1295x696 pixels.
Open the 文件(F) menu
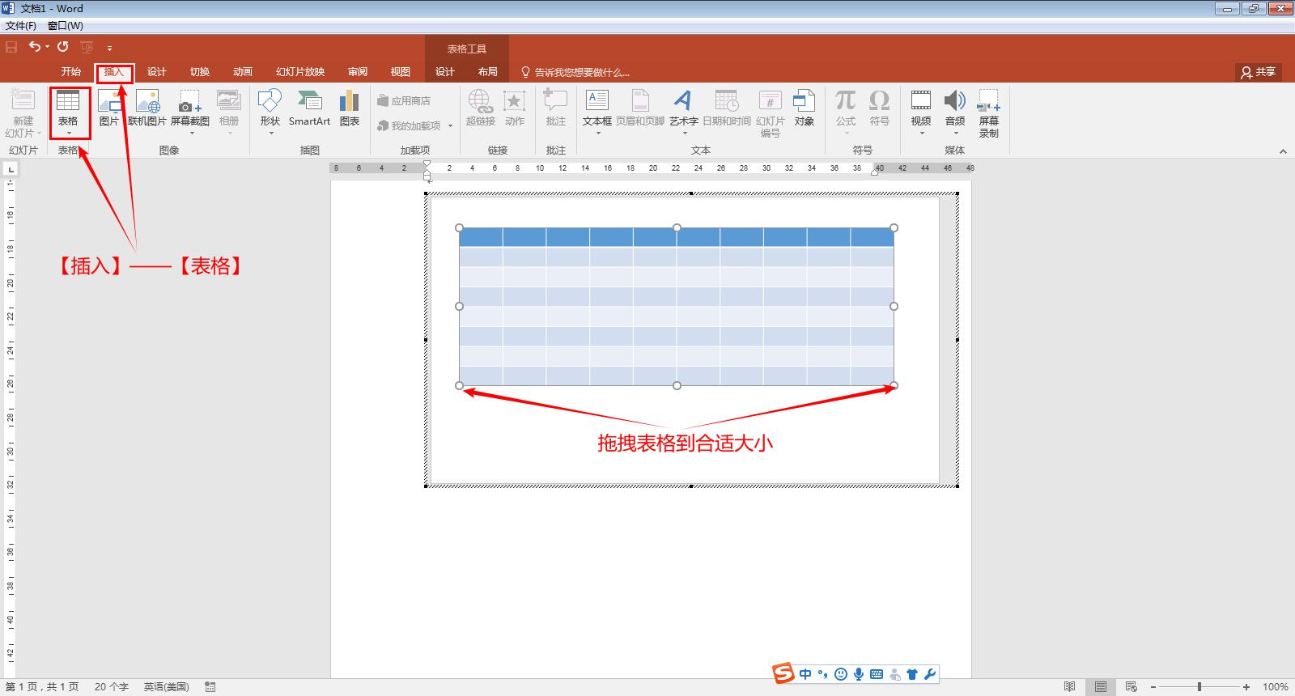[x=21, y=26]
